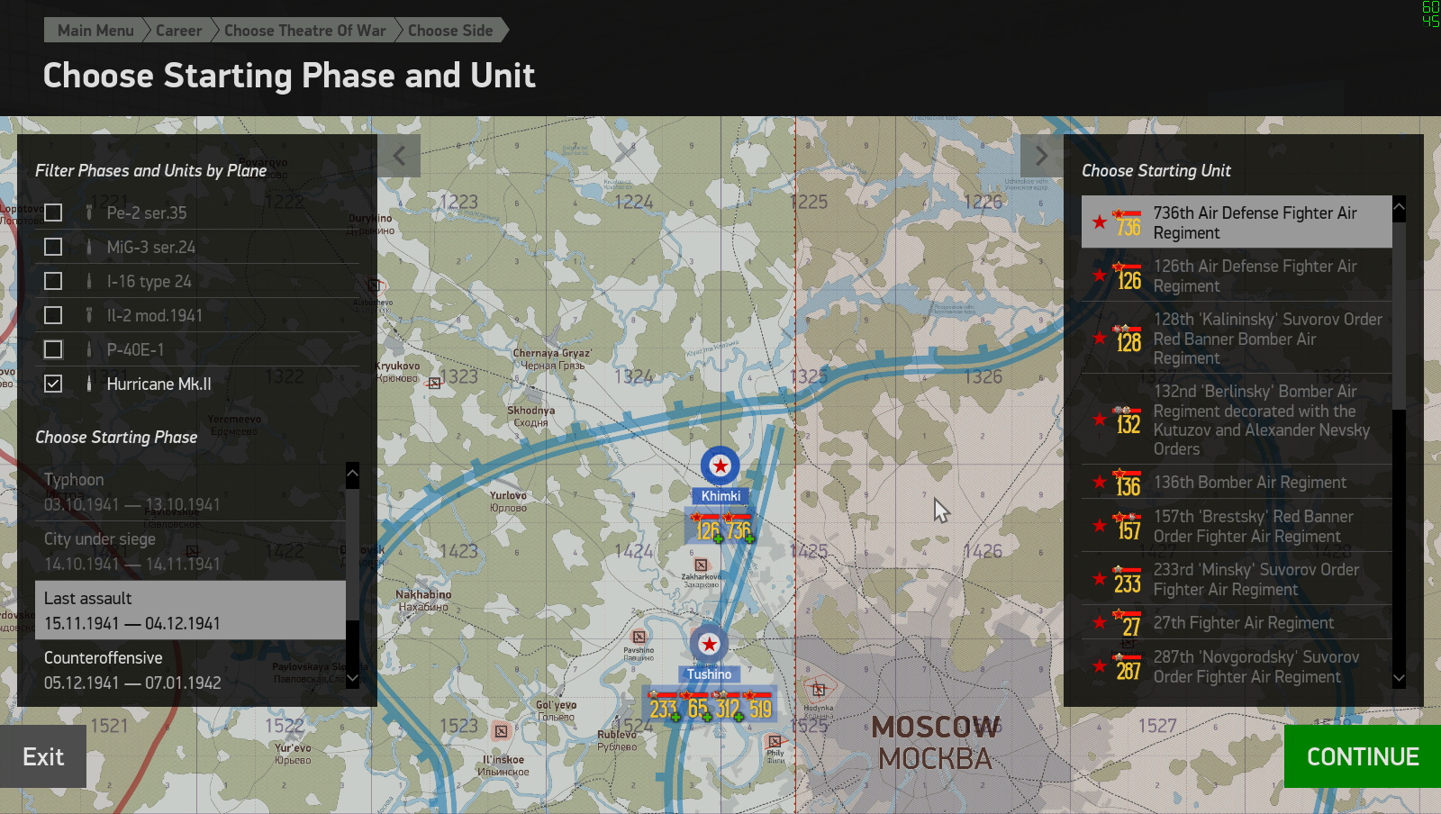Select unit 312 badge under Tushino

pyautogui.click(x=728, y=707)
